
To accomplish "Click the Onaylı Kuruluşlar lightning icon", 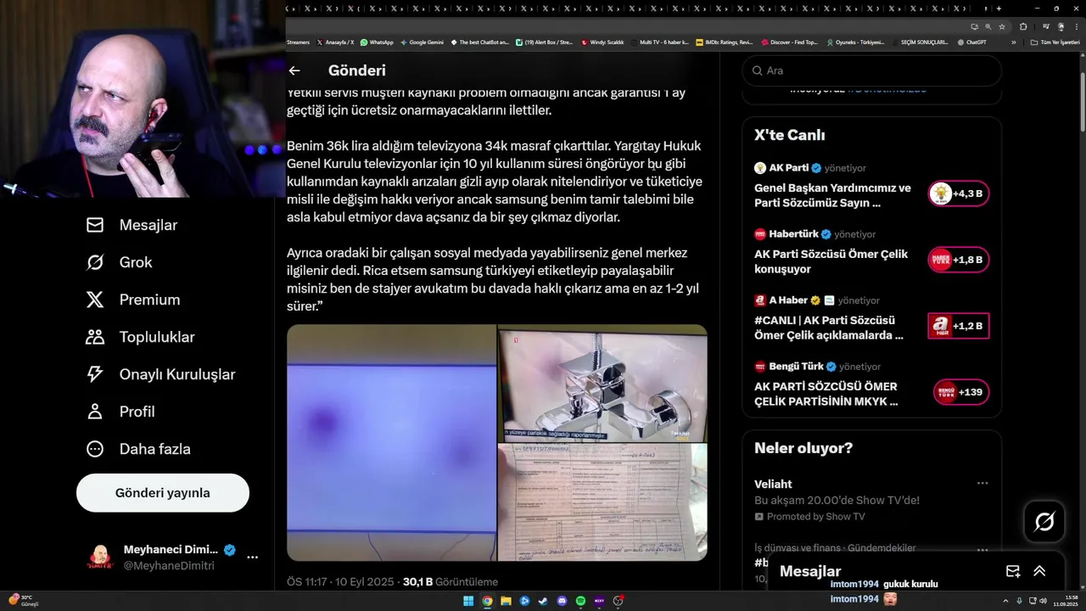I will (95, 374).
